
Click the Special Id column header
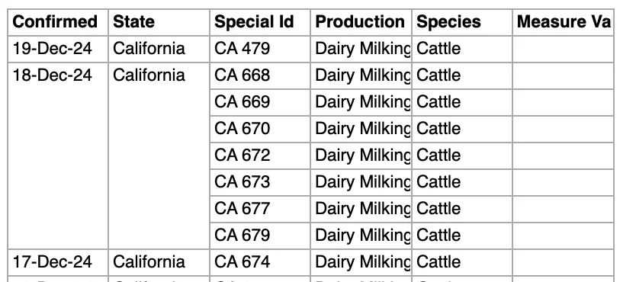(260, 22)
